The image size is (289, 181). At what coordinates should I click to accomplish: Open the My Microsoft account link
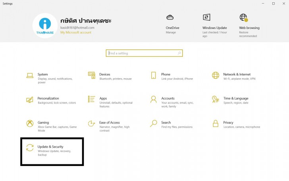76,33
